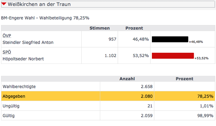Screen dimensions: 216x126
Task: Click the +53,52% change label
Action: click(x=201, y=58)
